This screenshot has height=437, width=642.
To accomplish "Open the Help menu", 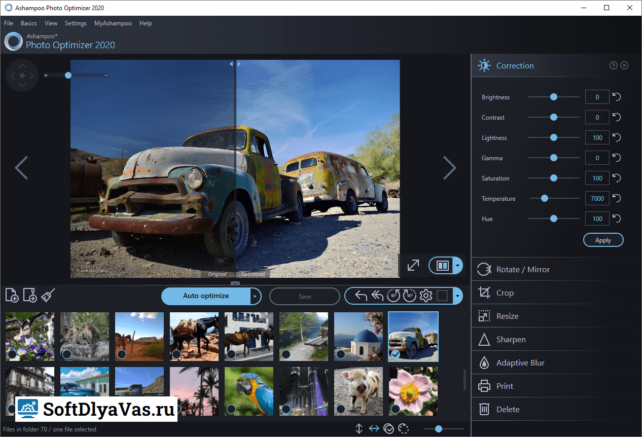I will 146,23.
